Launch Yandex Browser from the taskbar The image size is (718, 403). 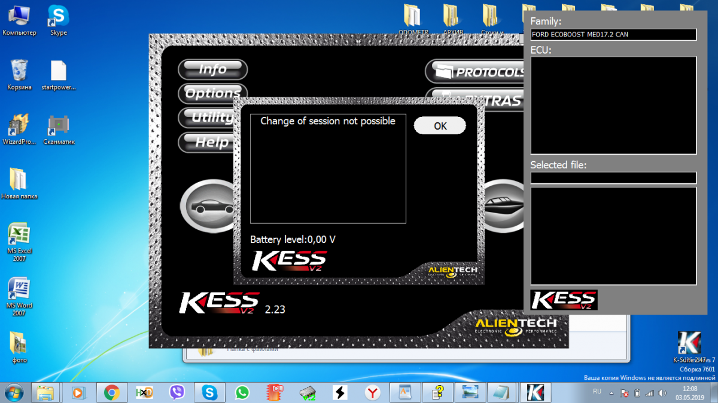pyautogui.click(x=373, y=392)
